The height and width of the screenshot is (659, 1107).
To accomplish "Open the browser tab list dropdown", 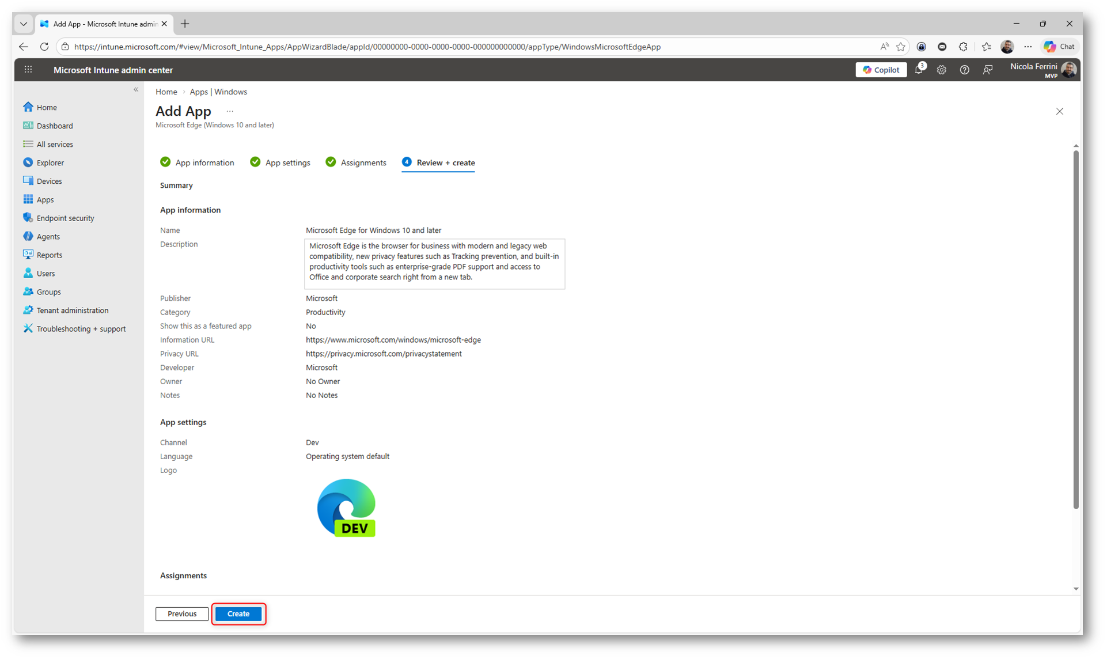I will pyautogui.click(x=24, y=24).
